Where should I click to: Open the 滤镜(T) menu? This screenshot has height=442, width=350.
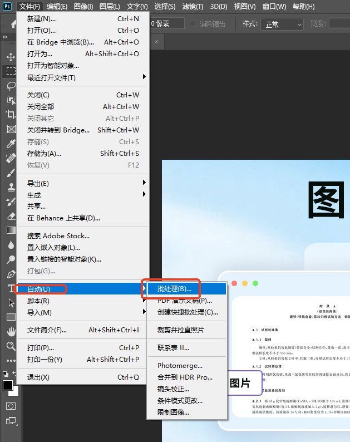coord(193,6)
